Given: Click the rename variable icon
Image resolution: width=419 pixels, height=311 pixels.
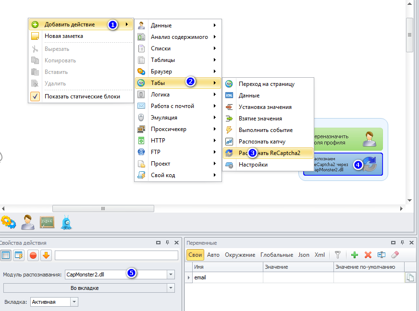Looking at the screenshot, I should 382,255.
